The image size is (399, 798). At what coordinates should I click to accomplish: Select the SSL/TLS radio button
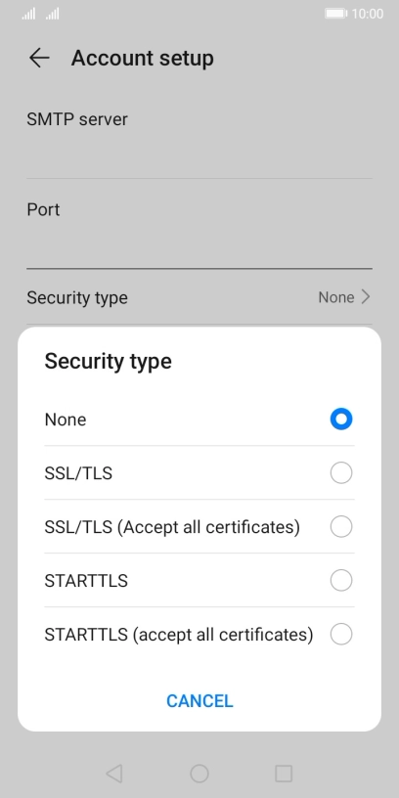coord(341,473)
